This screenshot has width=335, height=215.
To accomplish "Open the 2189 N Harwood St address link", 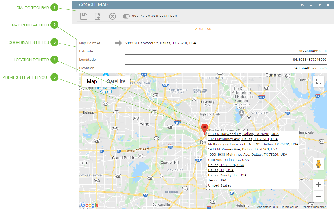I will (243, 134).
